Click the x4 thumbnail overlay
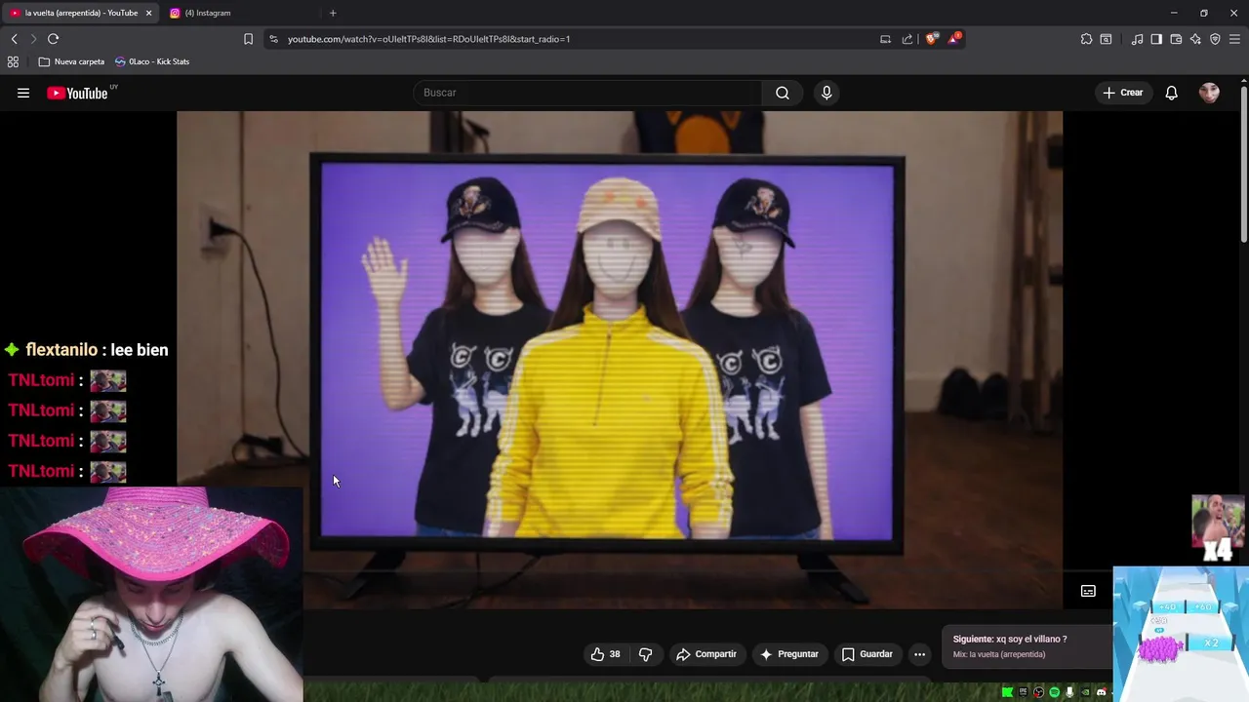The width and height of the screenshot is (1249, 702). coord(1218,528)
